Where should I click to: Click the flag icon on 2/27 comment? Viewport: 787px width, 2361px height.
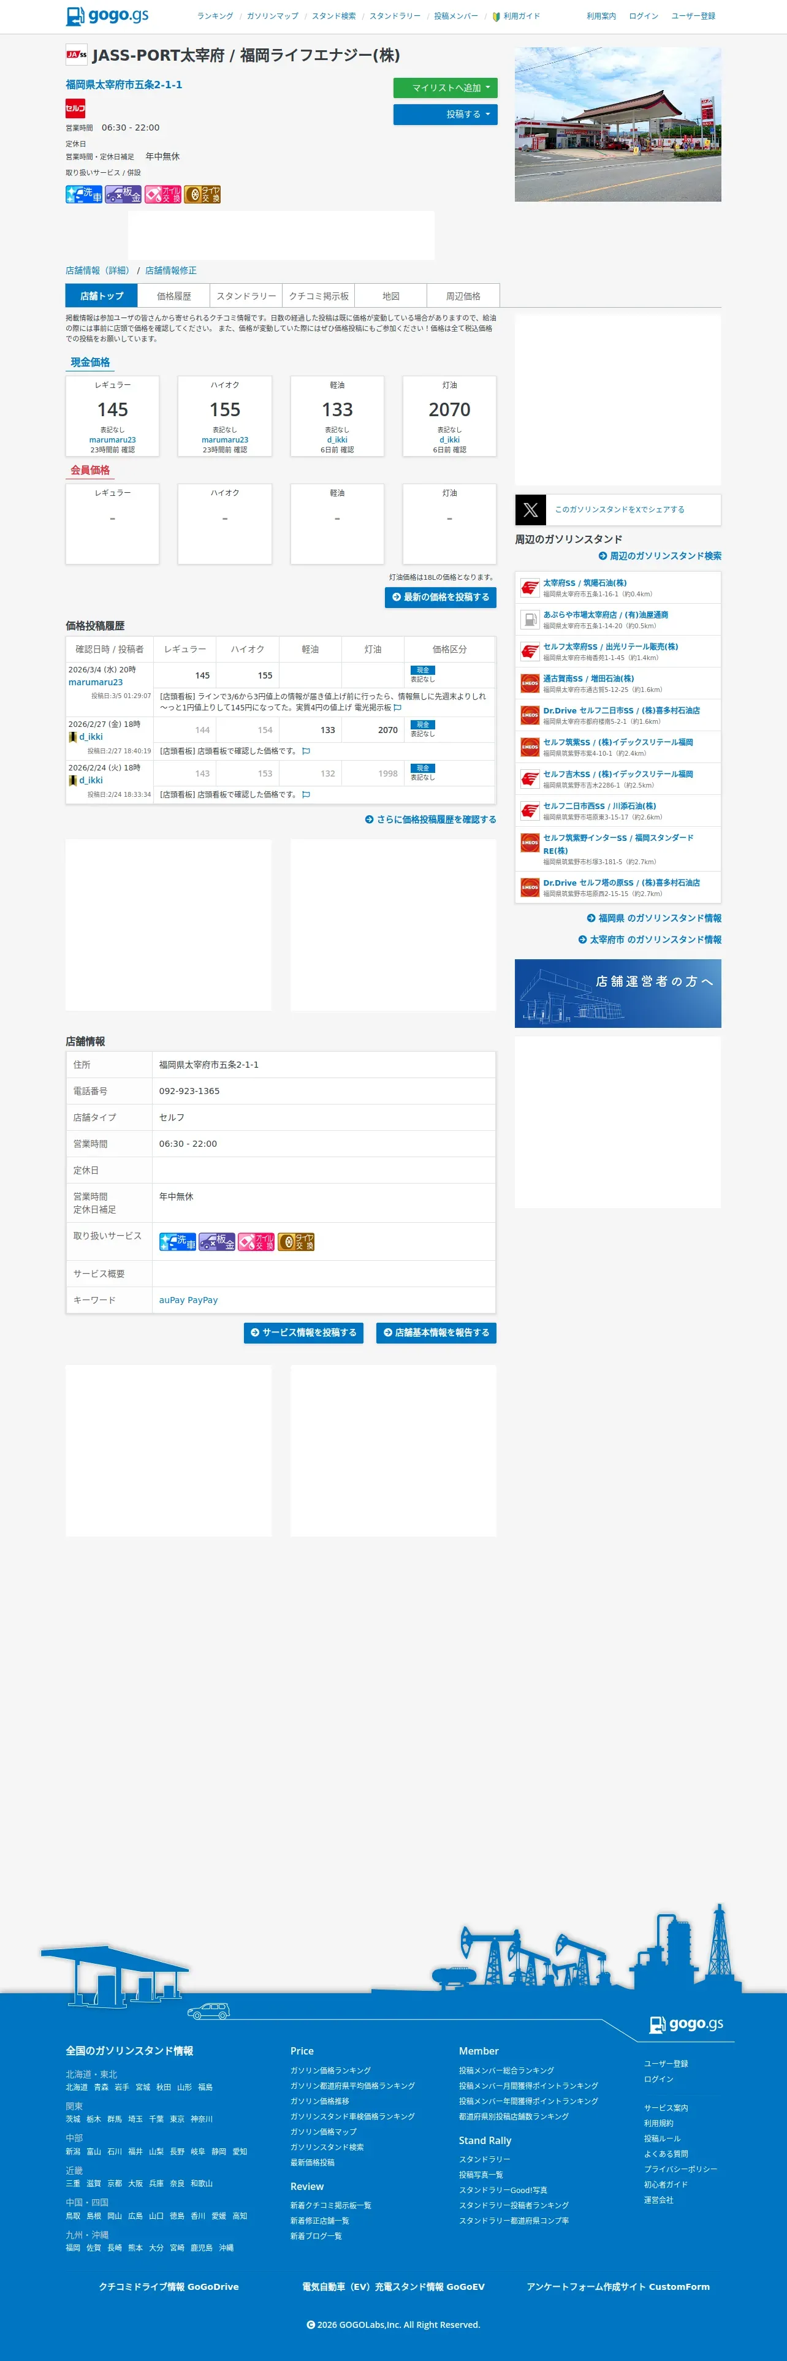pyautogui.click(x=306, y=751)
